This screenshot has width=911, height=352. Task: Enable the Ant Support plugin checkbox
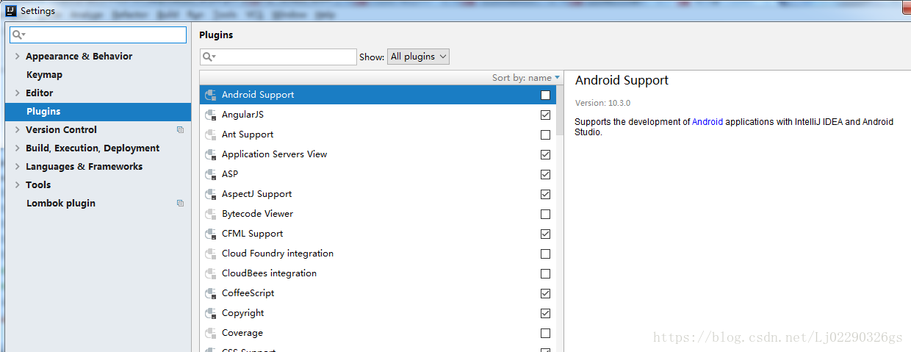click(545, 134)
